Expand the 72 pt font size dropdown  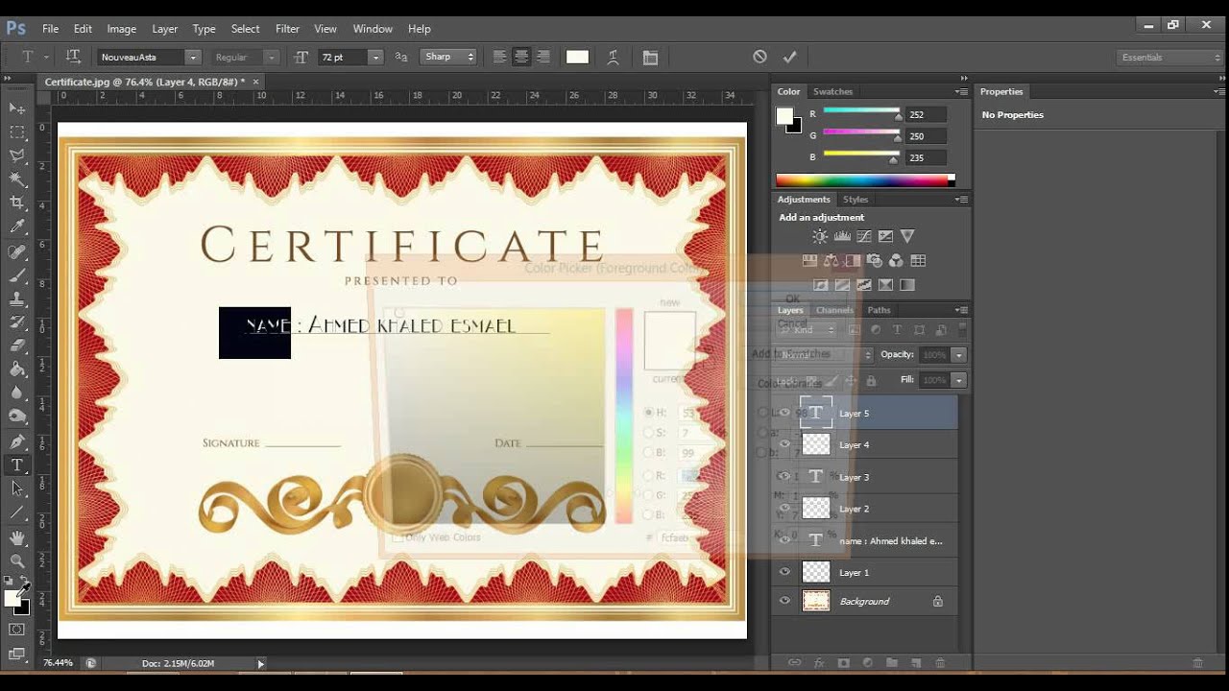coord(375,58)
